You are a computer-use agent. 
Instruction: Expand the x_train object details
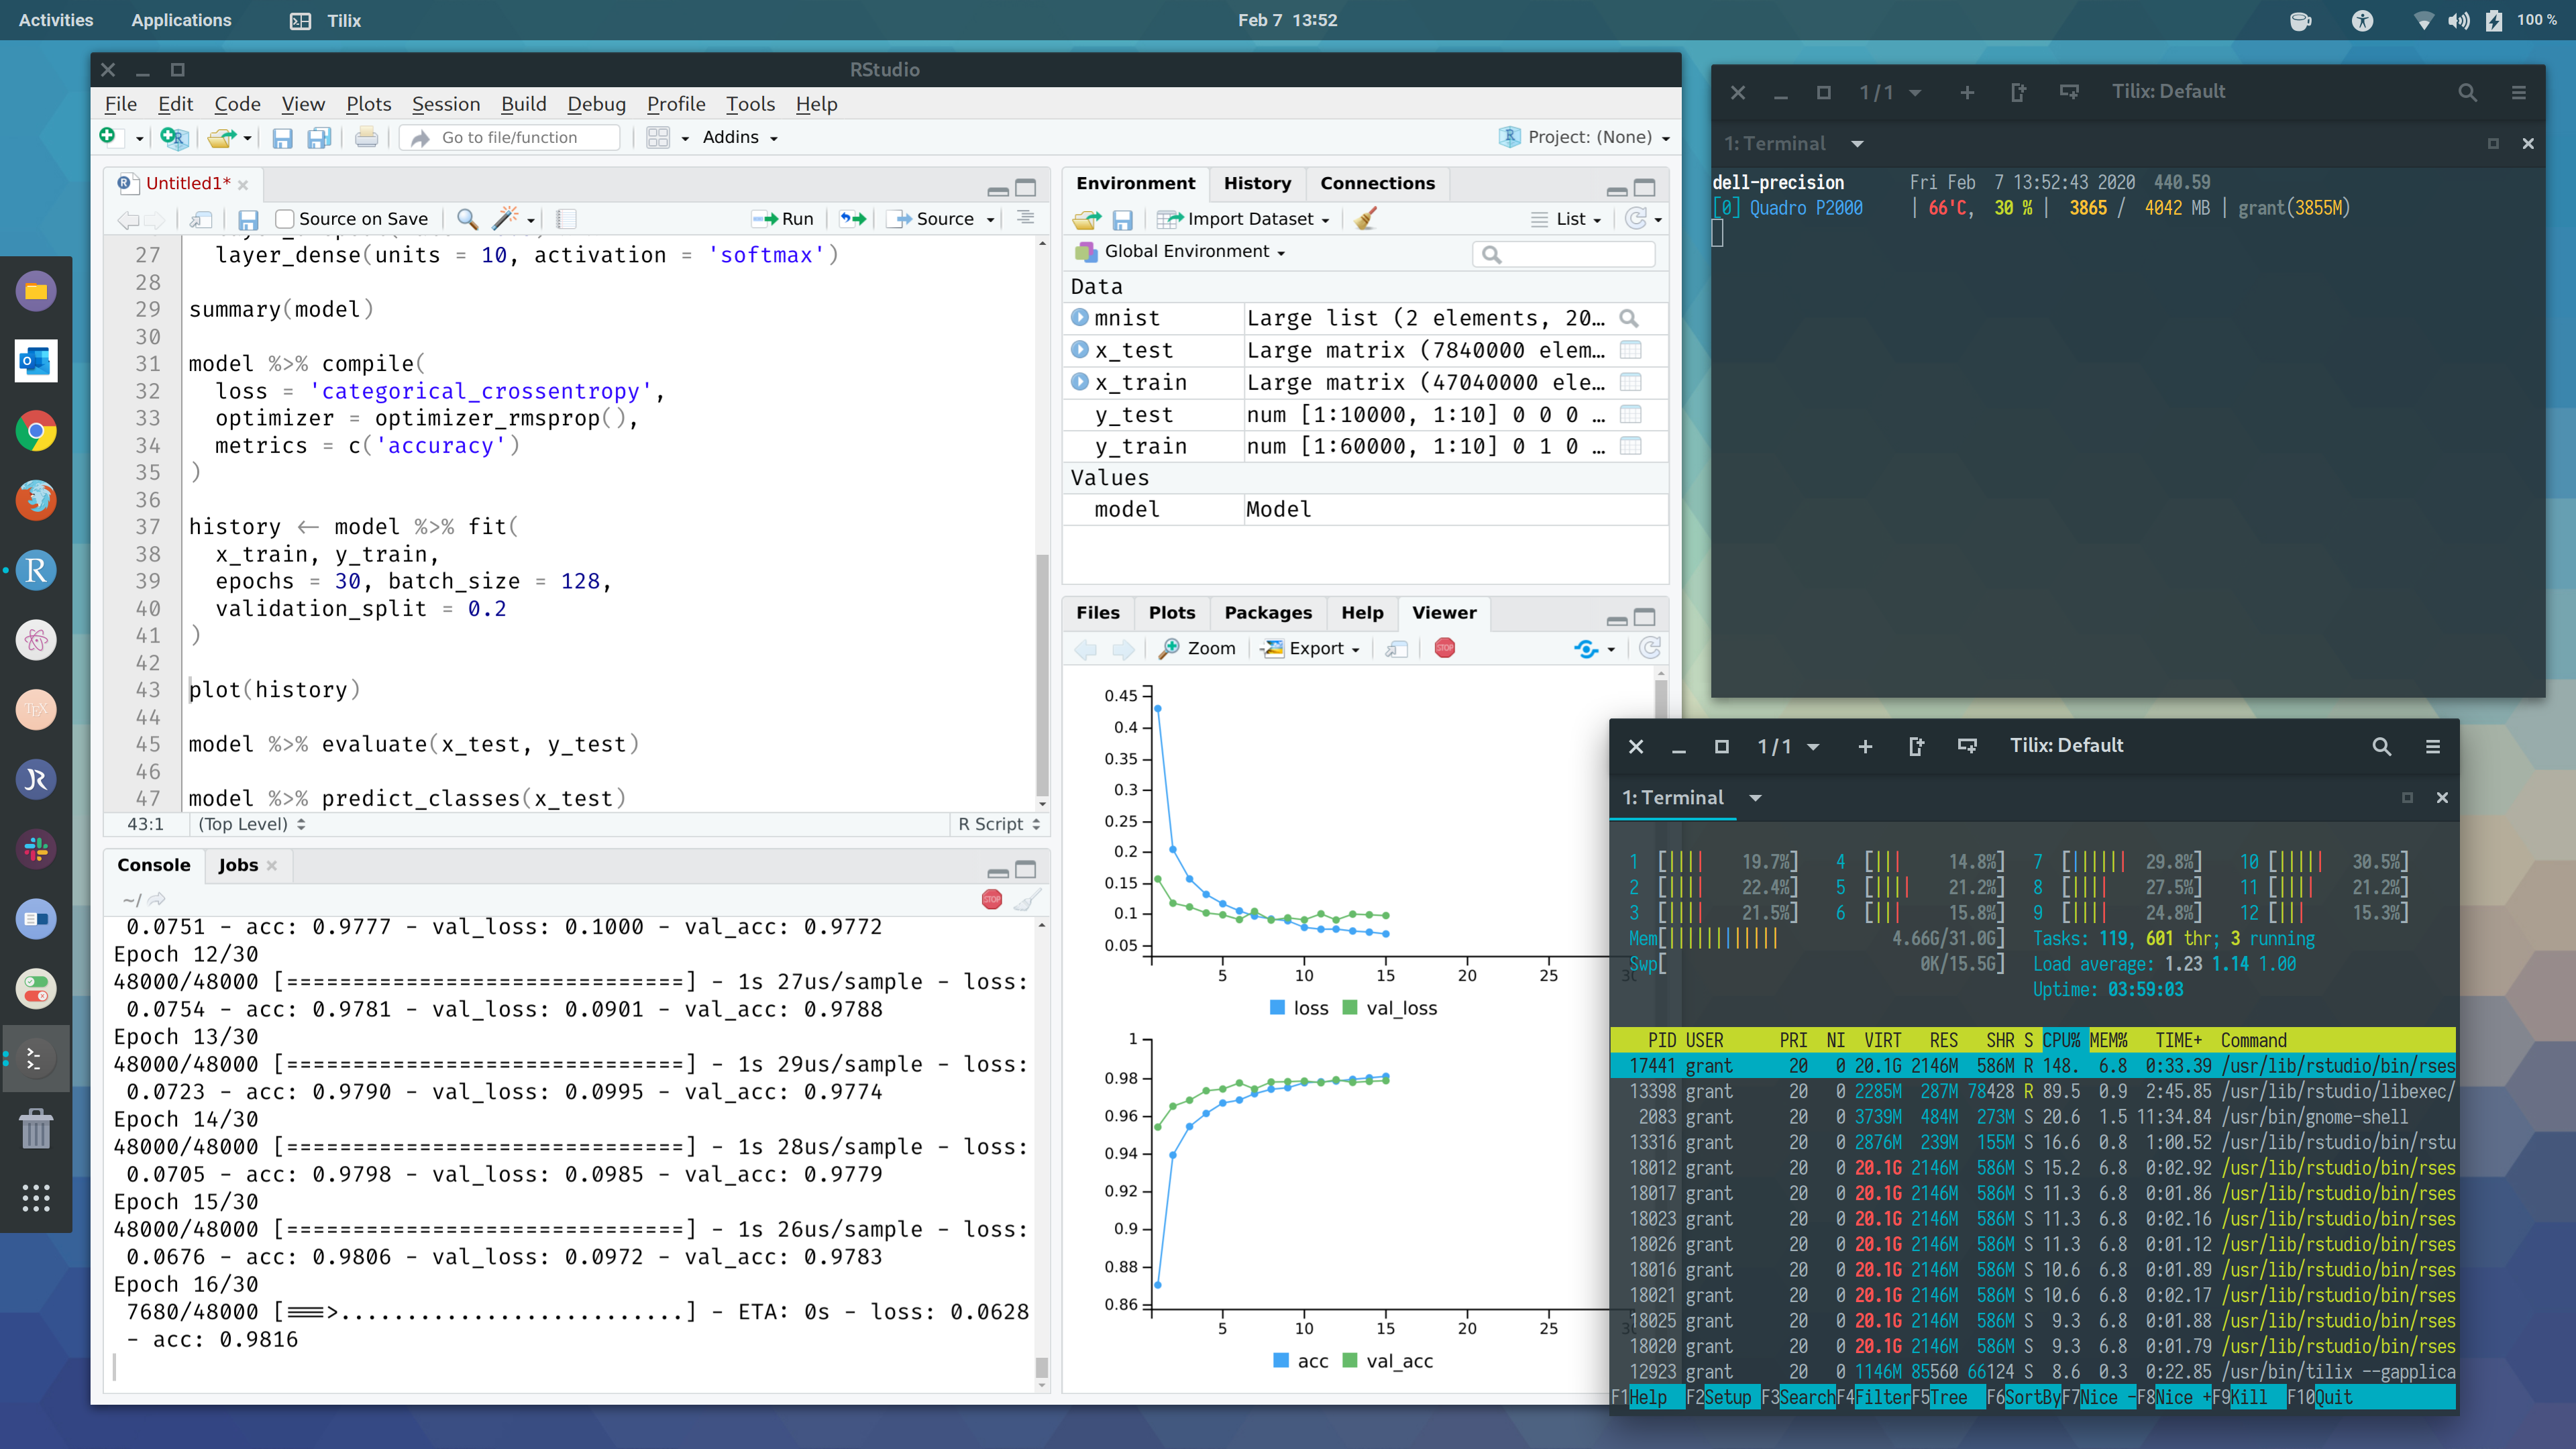(x=1080, y=382)
